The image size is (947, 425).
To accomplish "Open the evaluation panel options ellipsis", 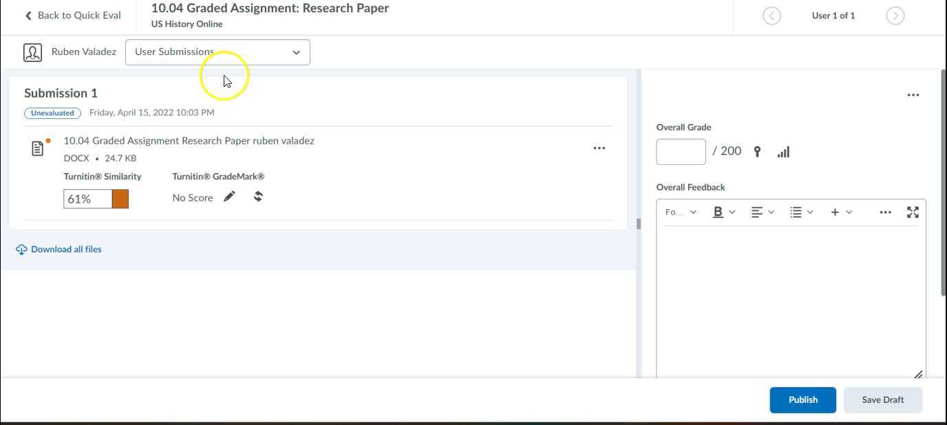I will [913, 95].
